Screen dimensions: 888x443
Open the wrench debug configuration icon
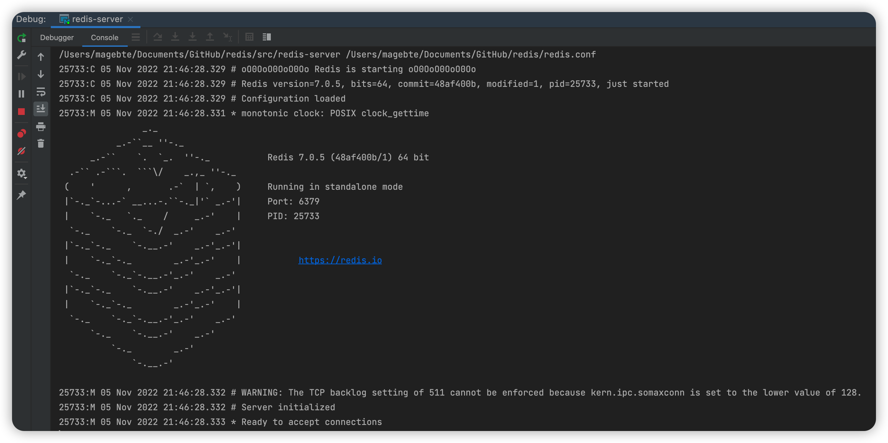point(22,55)
